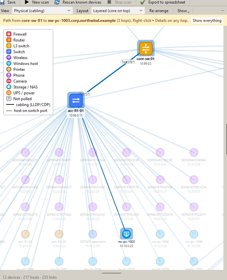Click Show everything button
The width and height of the screenshot is (227, 280).
tap(207, 21)
